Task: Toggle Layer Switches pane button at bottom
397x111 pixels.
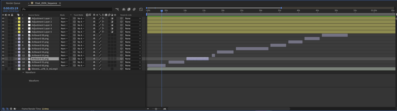Action: click(x=3, y=109)
